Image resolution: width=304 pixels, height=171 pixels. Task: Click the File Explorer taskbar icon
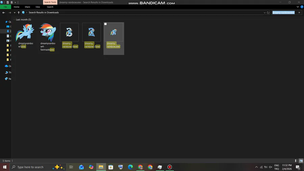point(101,167)
